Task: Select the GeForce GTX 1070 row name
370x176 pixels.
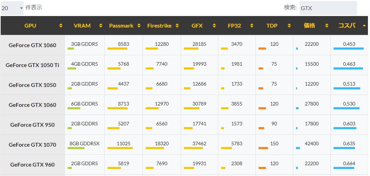Action: tap(33, 145)
